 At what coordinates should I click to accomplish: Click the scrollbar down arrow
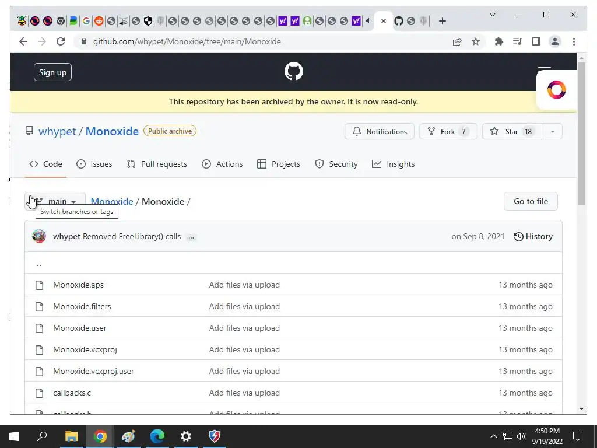pyautogui.click(x=581, y=409)
